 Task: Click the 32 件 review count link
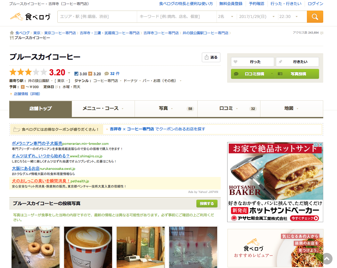(115, 73)
